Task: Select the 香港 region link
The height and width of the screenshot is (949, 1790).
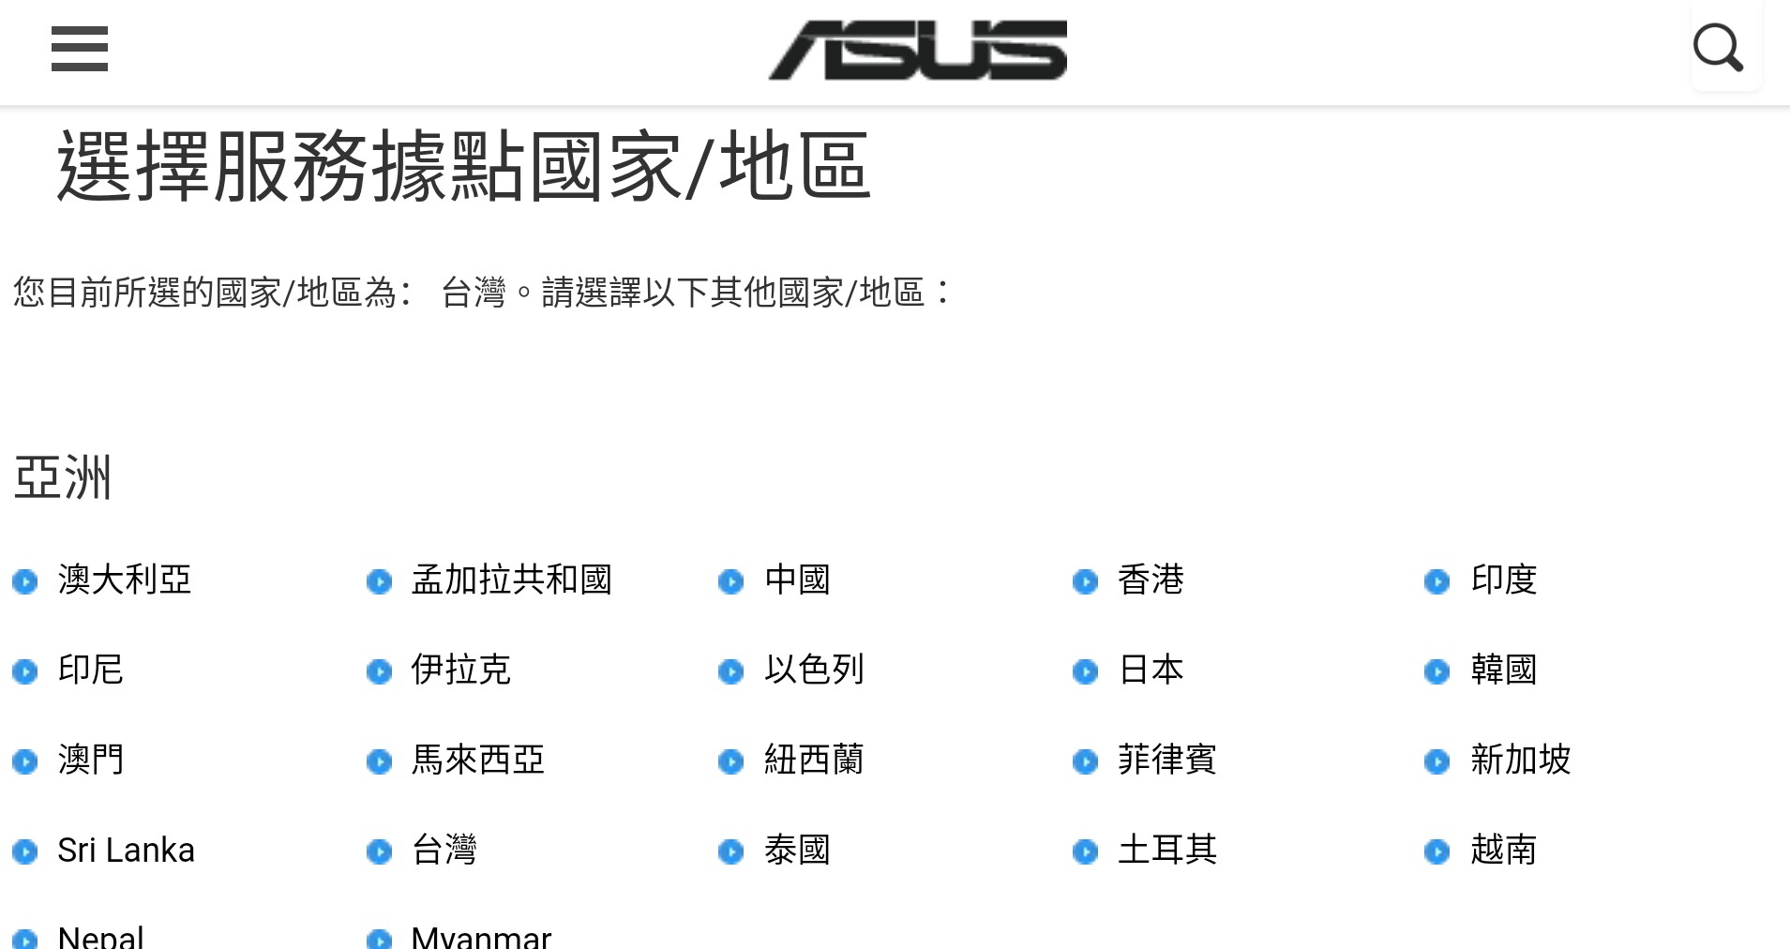Action: 1151,580
